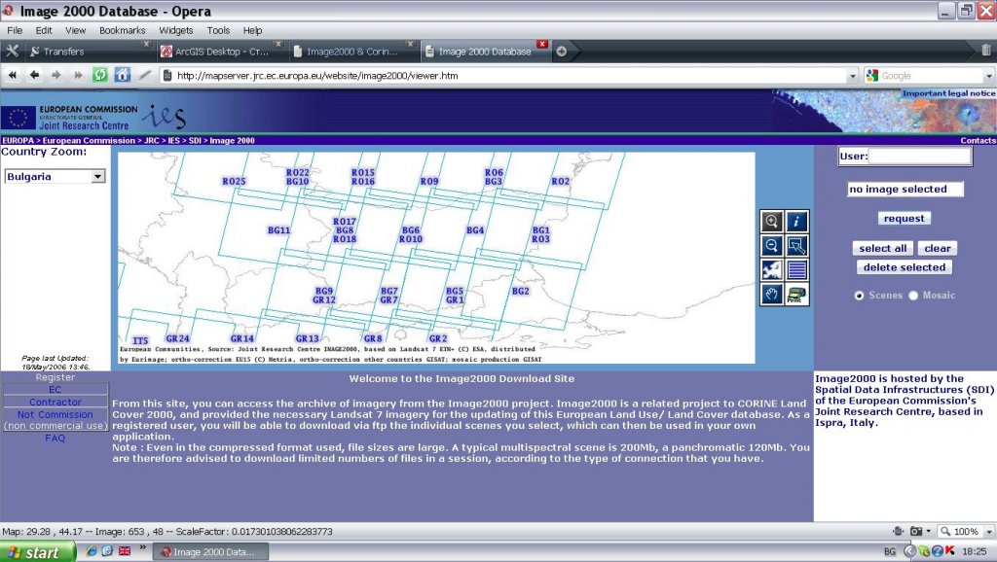Open the Tools menu
The width and height of the screenshot is (997, 562).
click(x=218, y=30)
